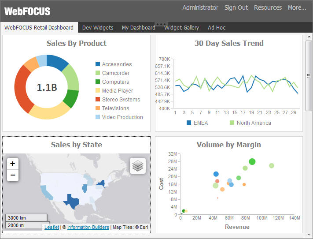Open the Ad Hoc tab
Image resolution: width=313 pixels, height=239 pixels.
217,28
